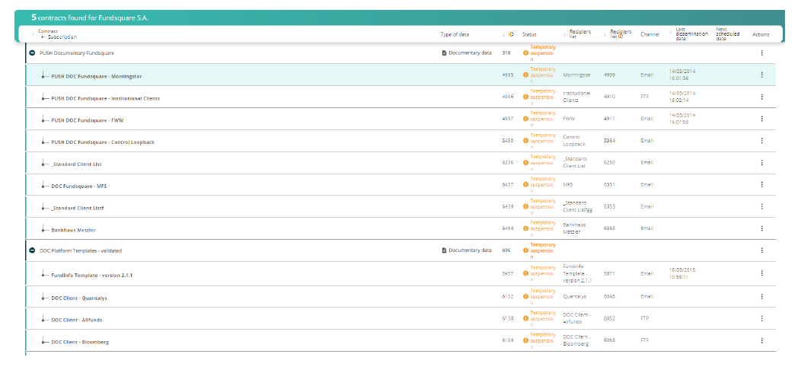Click three-dot actions for Bankhaus Metzler
801x370 pixels.
click(761, 228)
